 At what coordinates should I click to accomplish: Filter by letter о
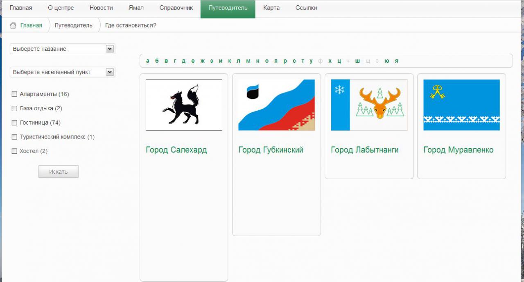tap(267, 61)
